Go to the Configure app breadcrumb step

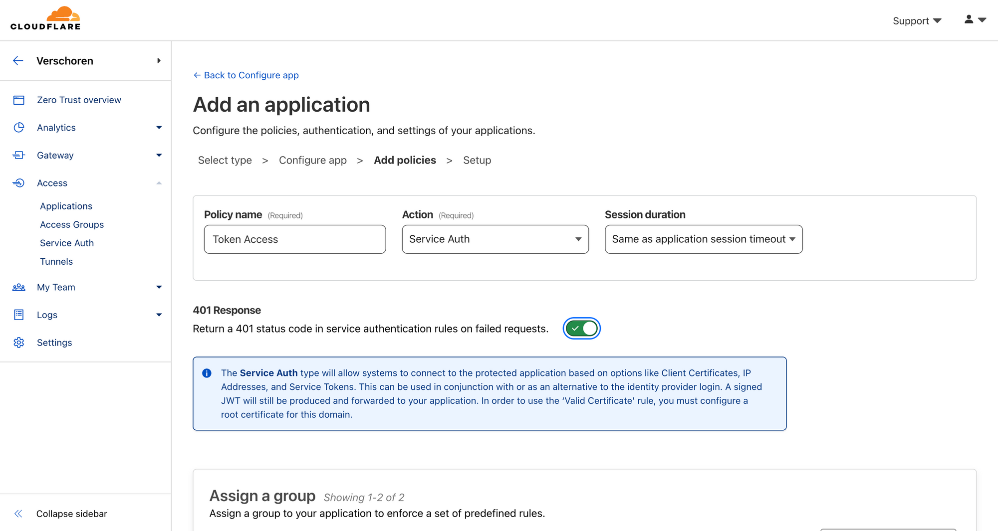[x=312, y=160]
